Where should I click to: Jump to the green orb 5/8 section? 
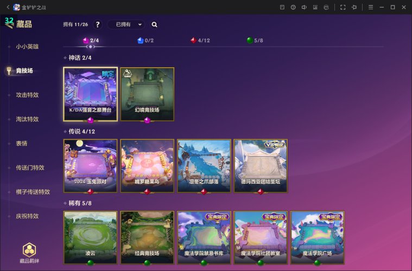[x=255, y=41]
